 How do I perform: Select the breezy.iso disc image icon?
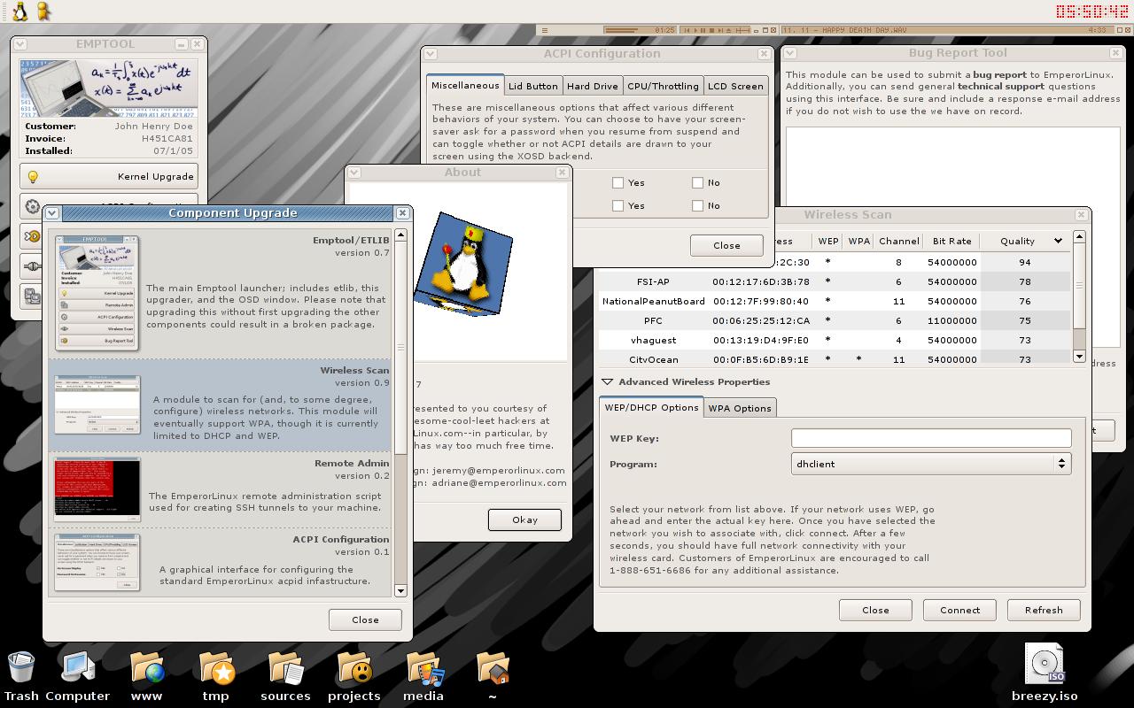(x=1045, y=664)
